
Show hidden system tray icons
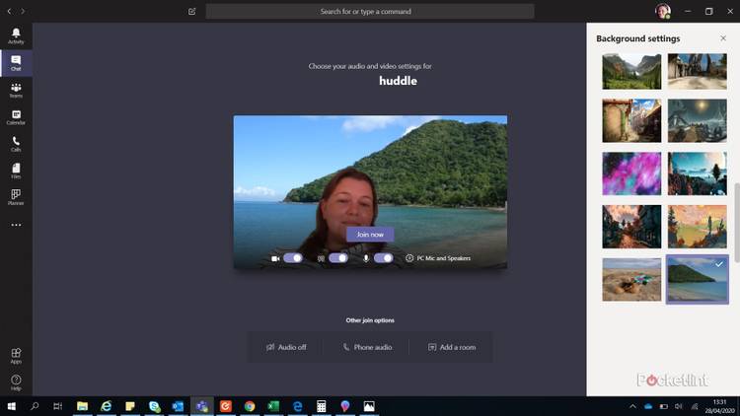coord(632,406)
